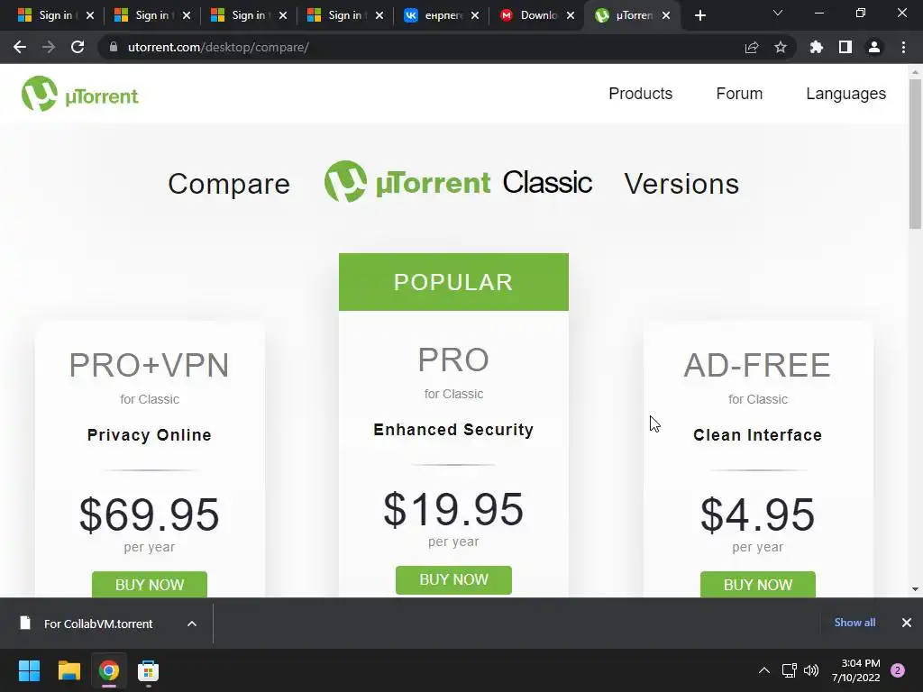923x692 pixels.
Task: Open a new browser tab
Action: coord(699,15)
